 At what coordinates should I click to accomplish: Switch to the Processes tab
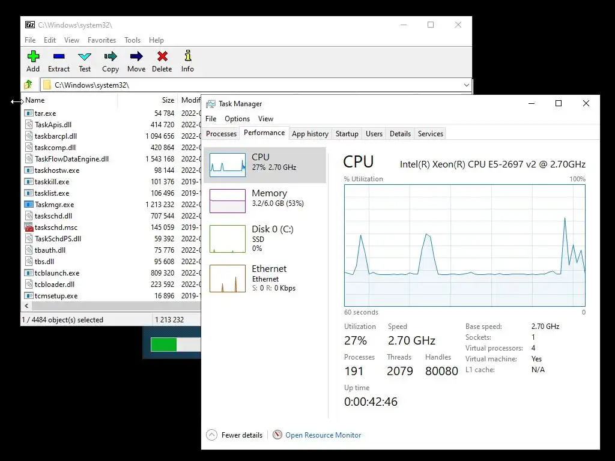(221, 134)
